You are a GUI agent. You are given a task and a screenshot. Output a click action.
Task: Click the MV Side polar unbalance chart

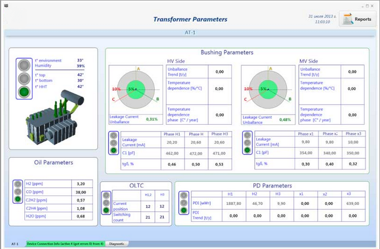click(x=267, y=89)
